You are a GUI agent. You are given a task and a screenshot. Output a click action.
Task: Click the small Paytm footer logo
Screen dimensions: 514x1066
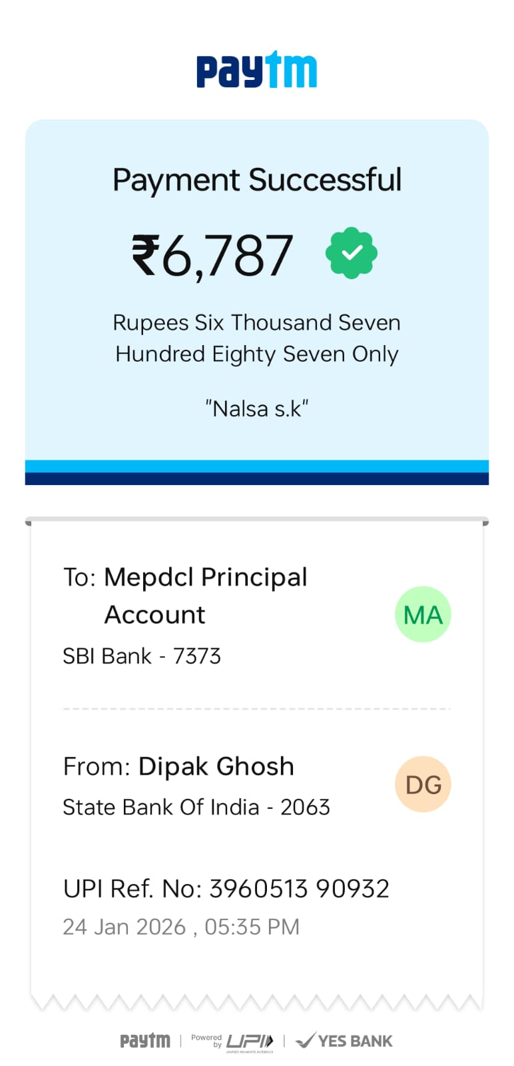coord(145,1041)
